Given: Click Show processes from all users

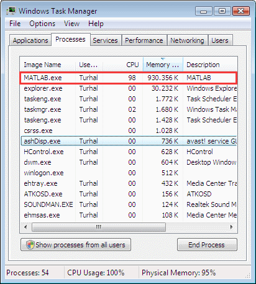Looking at the screenshot, I should [x=76, y=245].
